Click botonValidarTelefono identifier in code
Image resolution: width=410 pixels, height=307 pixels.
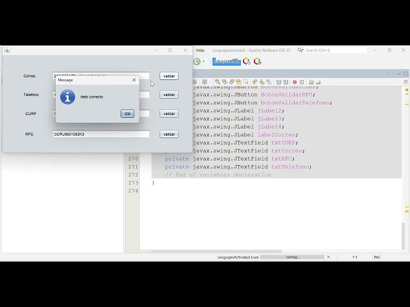coord(295,102)
